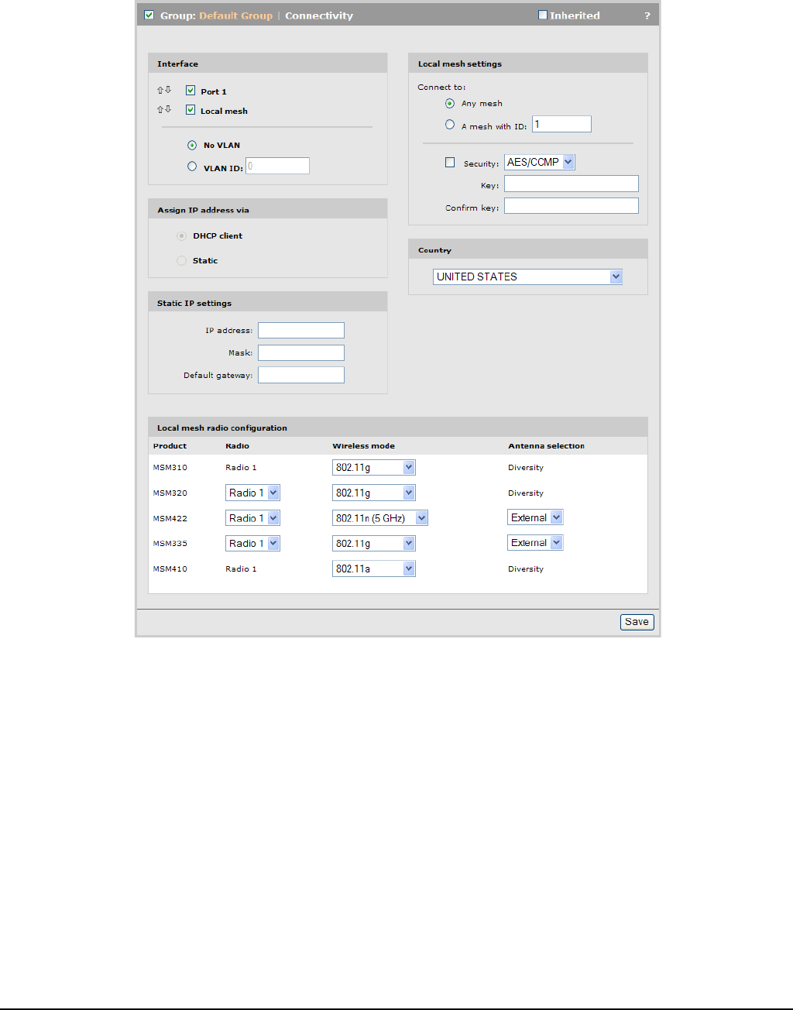The height and width of the screenshot is (1010, 793).
Task: Click the up arrow beside Local mesh
Action: pos(160,109)
